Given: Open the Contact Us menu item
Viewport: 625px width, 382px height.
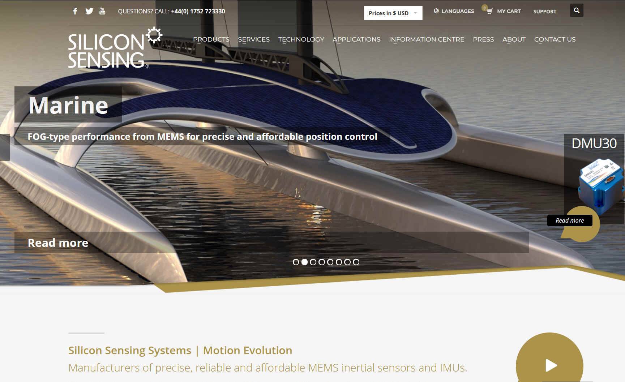Looking at the screenshot, I should [555, 39].
